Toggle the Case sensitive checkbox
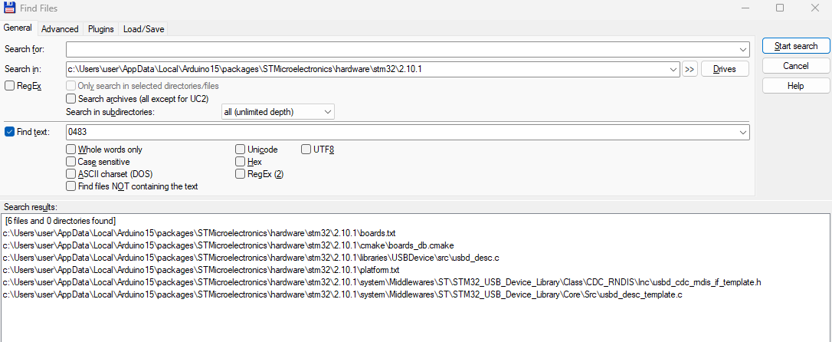The height and width of the screenshot is (342, 832). point(70,162)
